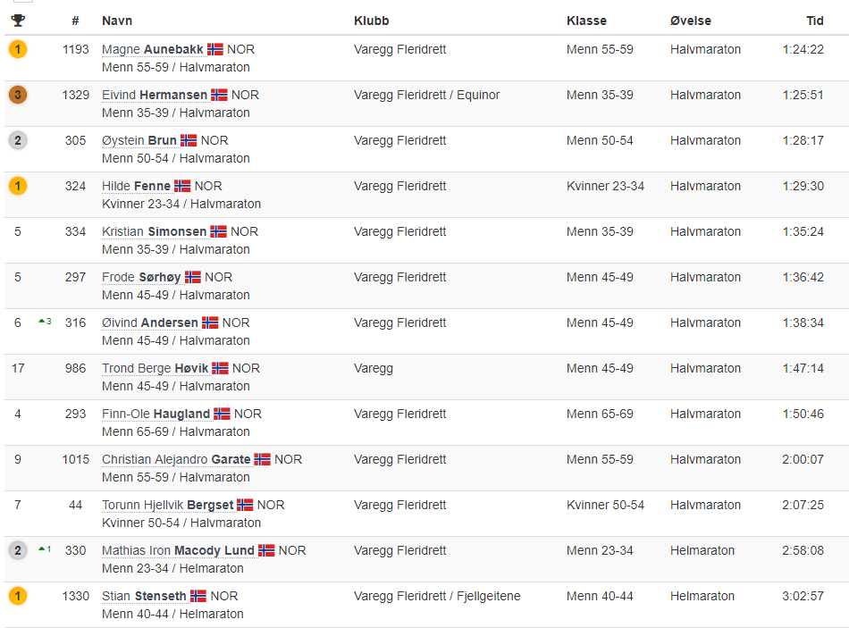Screen dimensions: 849x628
Task: Click silver medal badge for Øystein Brun
Action: (18, 140)
